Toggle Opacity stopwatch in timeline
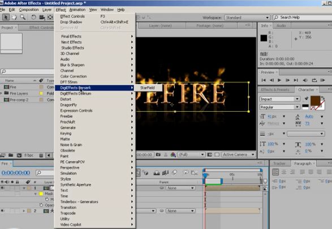332x229 pixels. pyautogui.click(x=41, y=205)
